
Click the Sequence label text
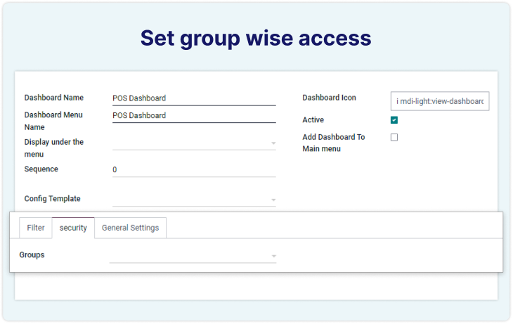tap(41, 169)
